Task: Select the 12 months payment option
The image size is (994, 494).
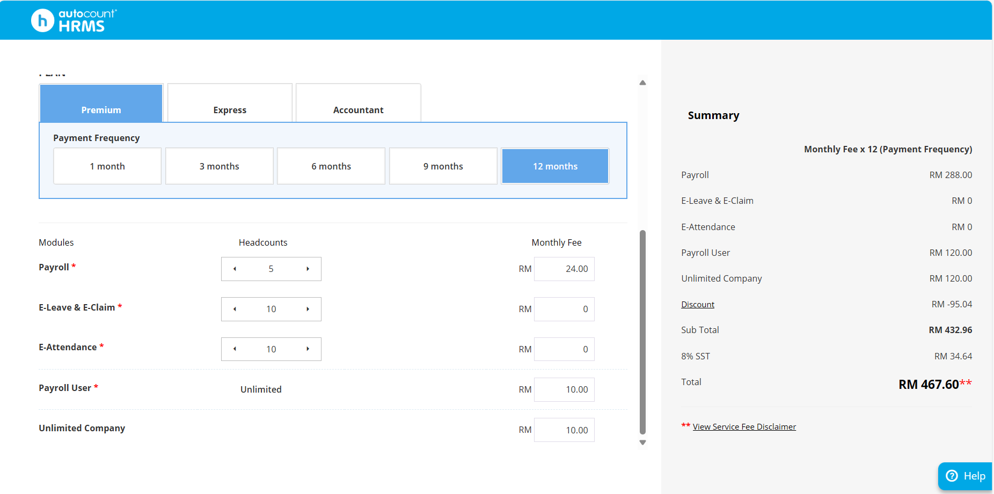Action: 555,166
